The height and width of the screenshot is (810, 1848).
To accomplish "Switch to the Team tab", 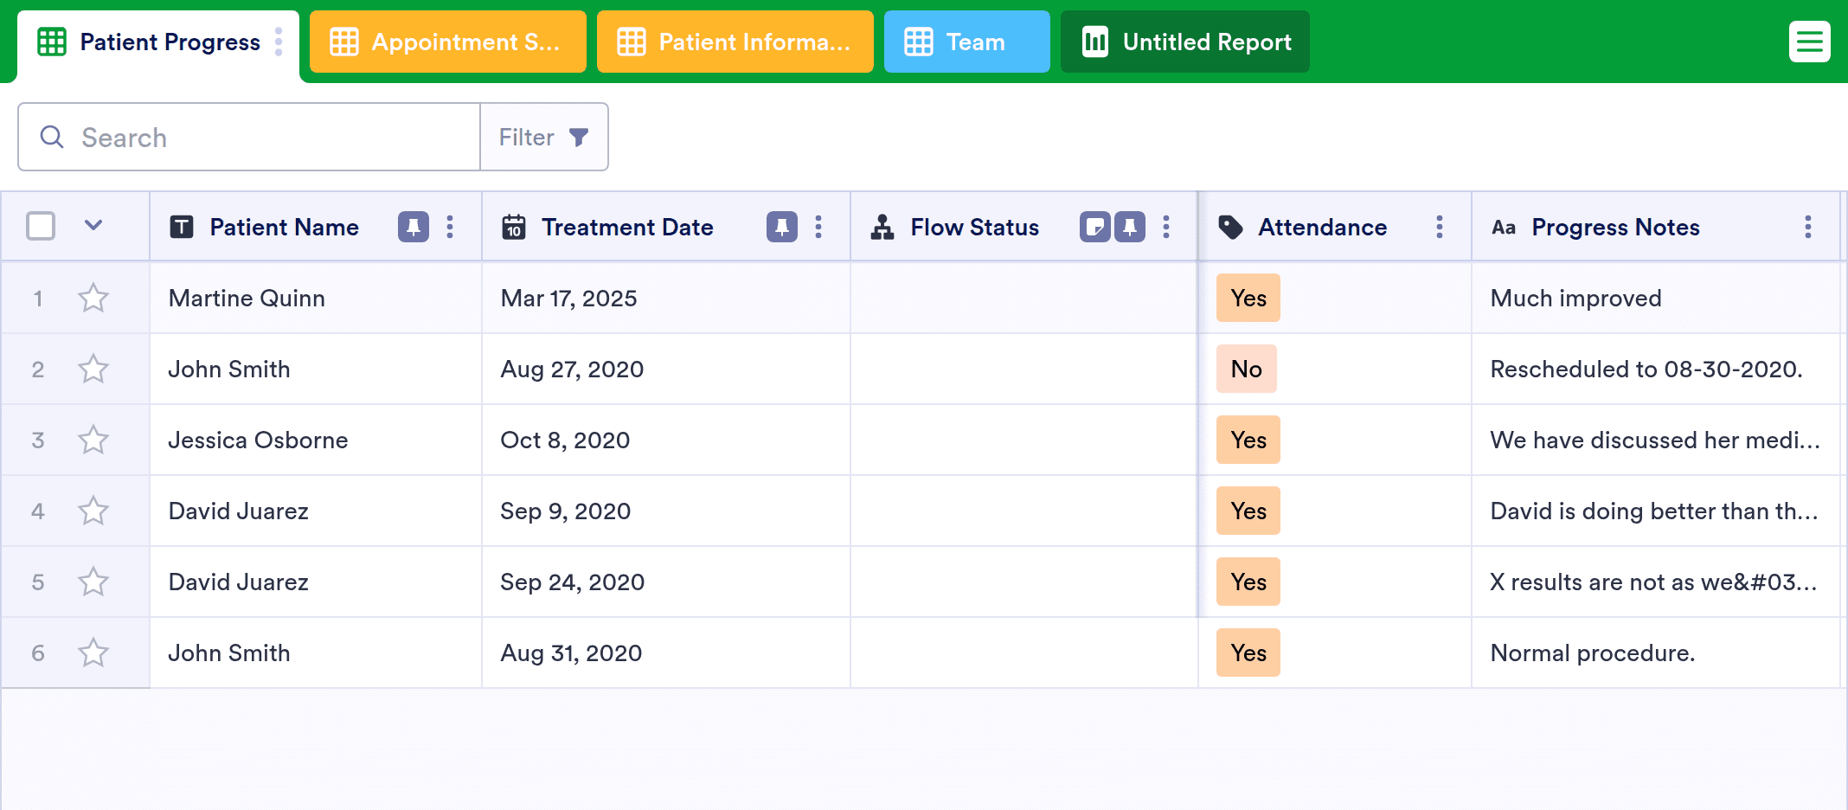I will click(967, 42).
